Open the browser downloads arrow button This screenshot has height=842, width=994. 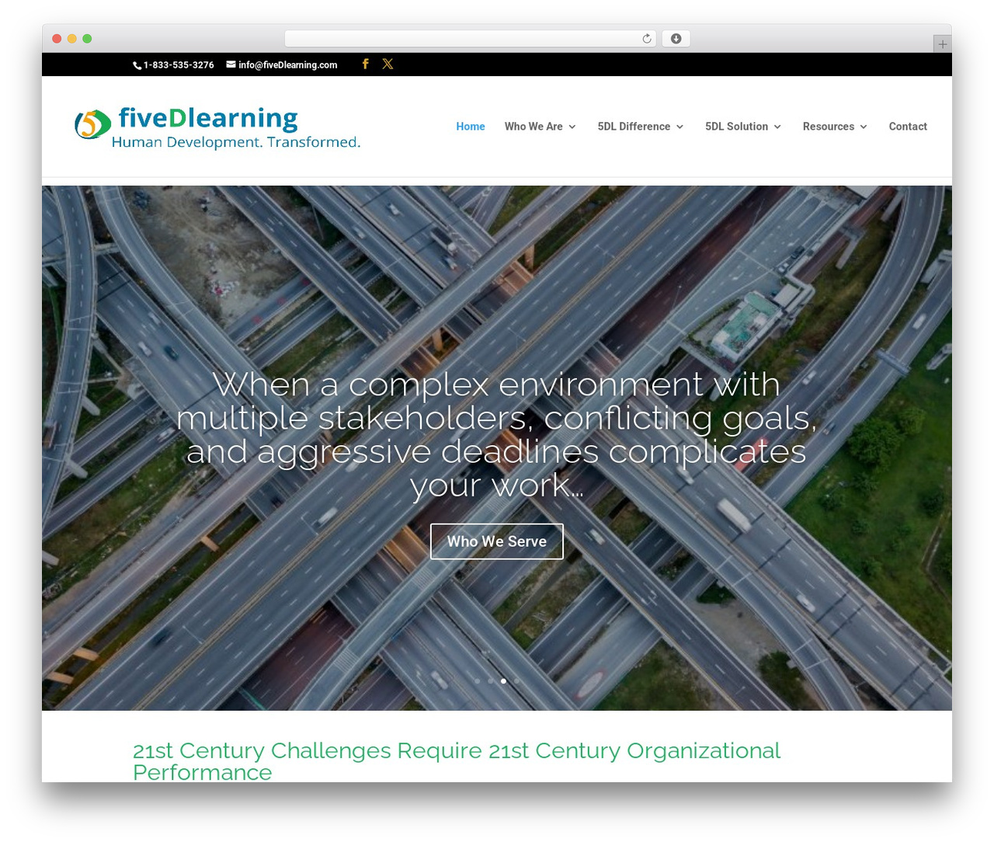pos(676,38)
